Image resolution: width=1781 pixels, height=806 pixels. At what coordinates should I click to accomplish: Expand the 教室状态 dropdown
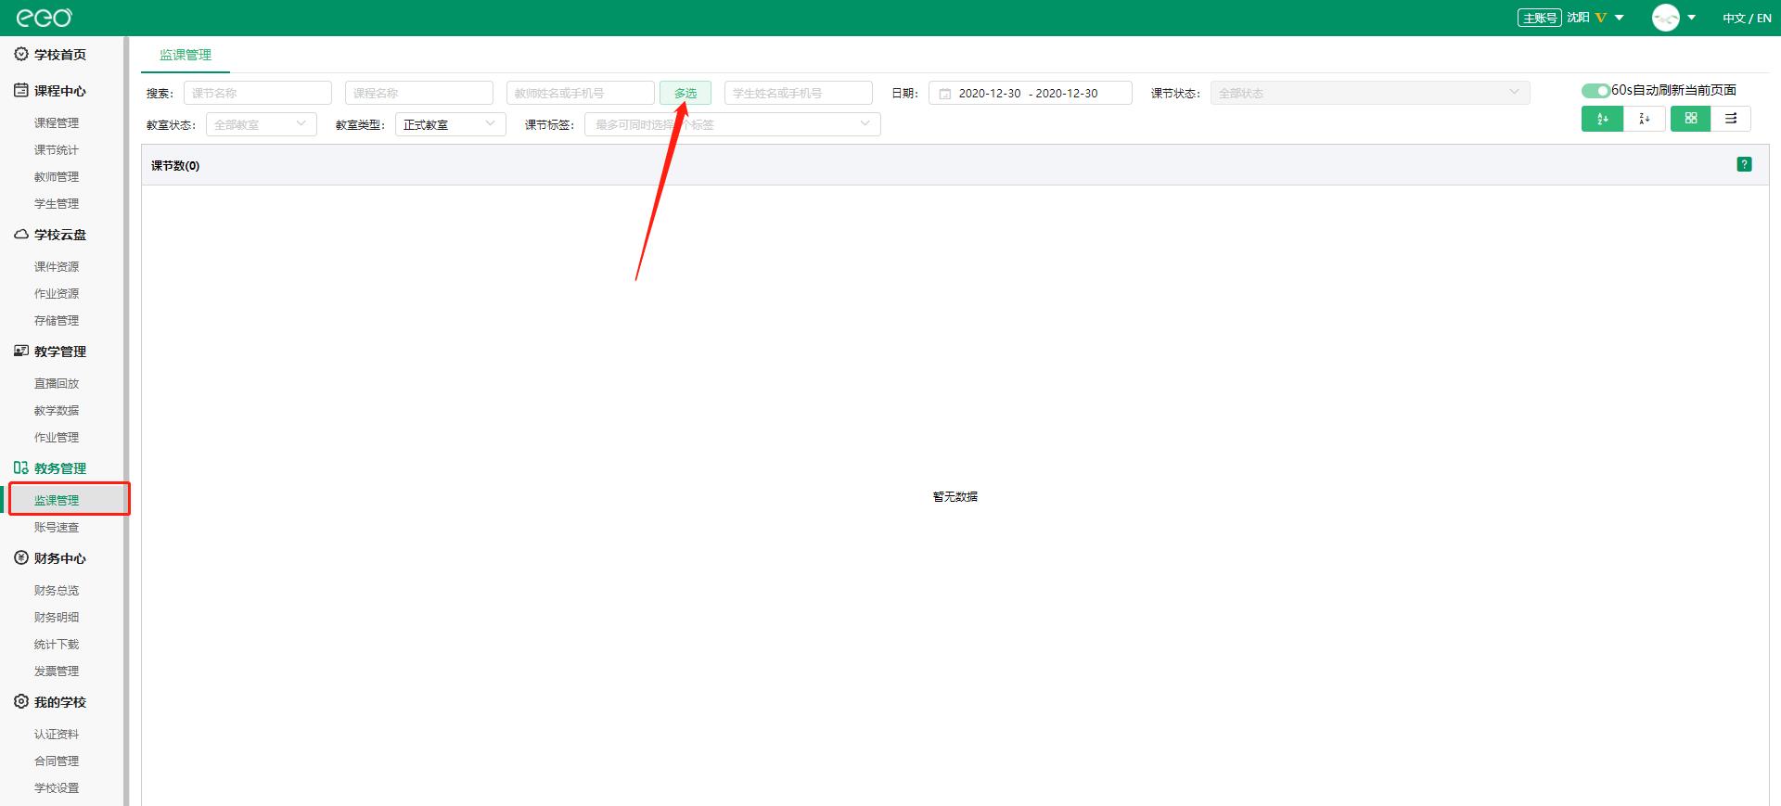coord(261,124)
